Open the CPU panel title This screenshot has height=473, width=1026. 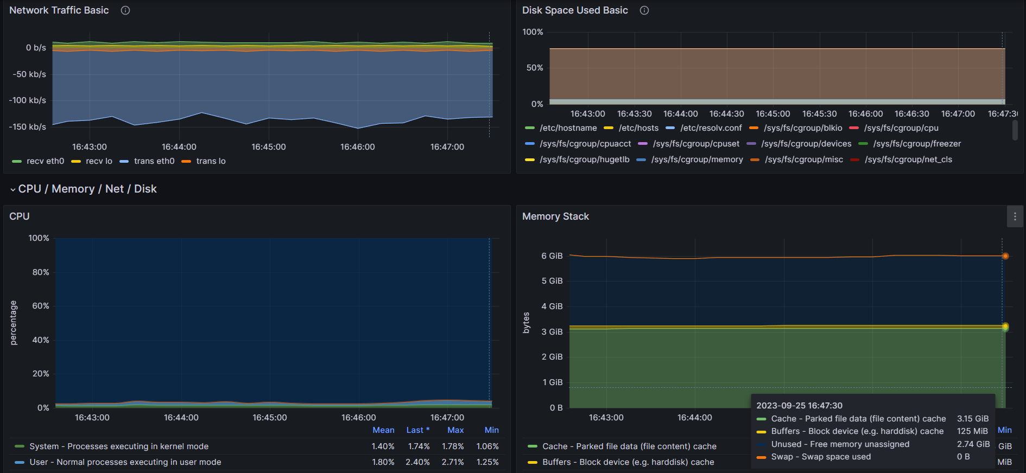(x=20, y=216)
